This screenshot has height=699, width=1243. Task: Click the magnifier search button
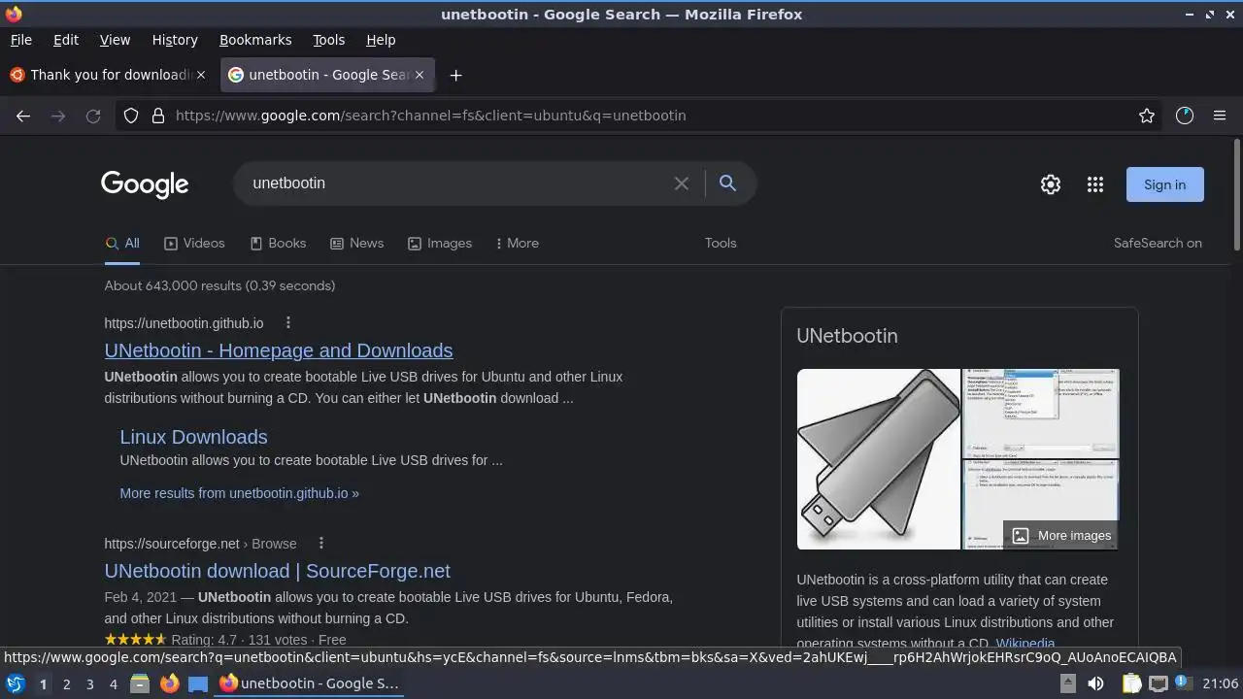coord(727,183)
